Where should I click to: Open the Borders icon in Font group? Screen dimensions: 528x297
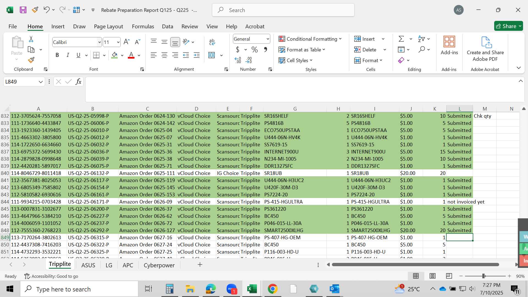pyautogui.click(x=96, y=55)
